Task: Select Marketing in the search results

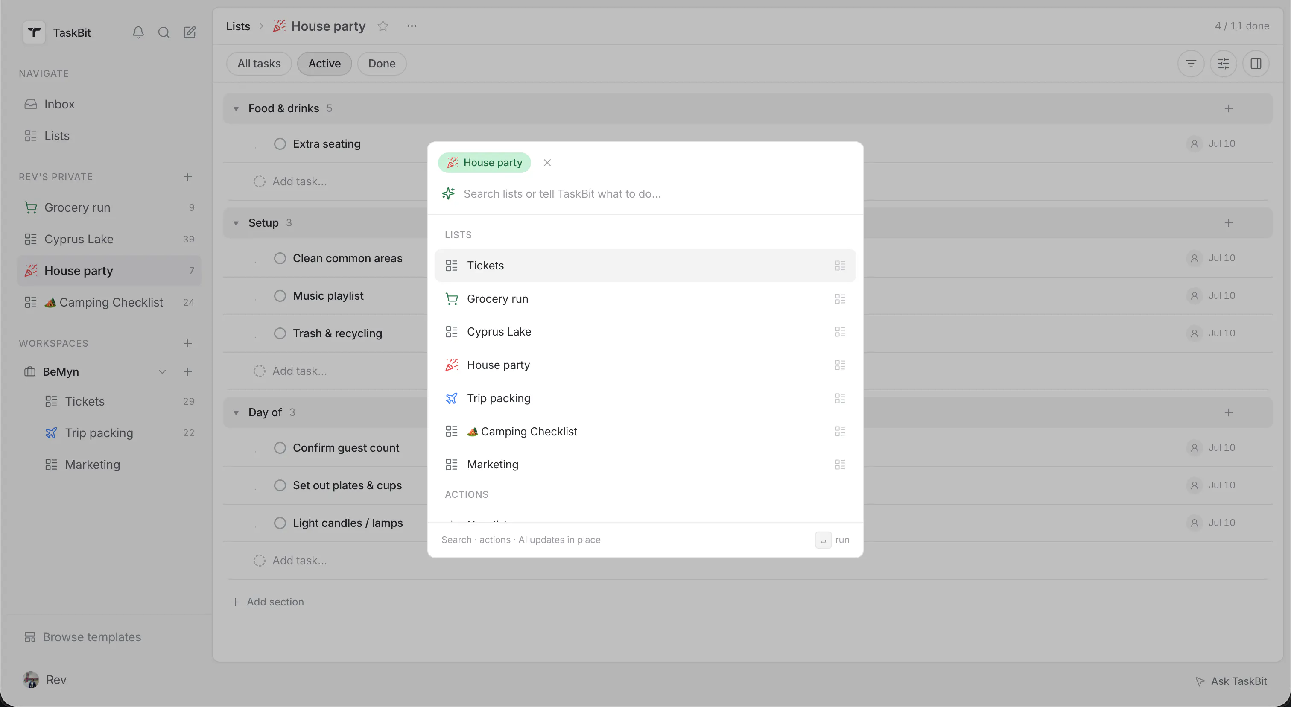Action: tap(645, 465)
